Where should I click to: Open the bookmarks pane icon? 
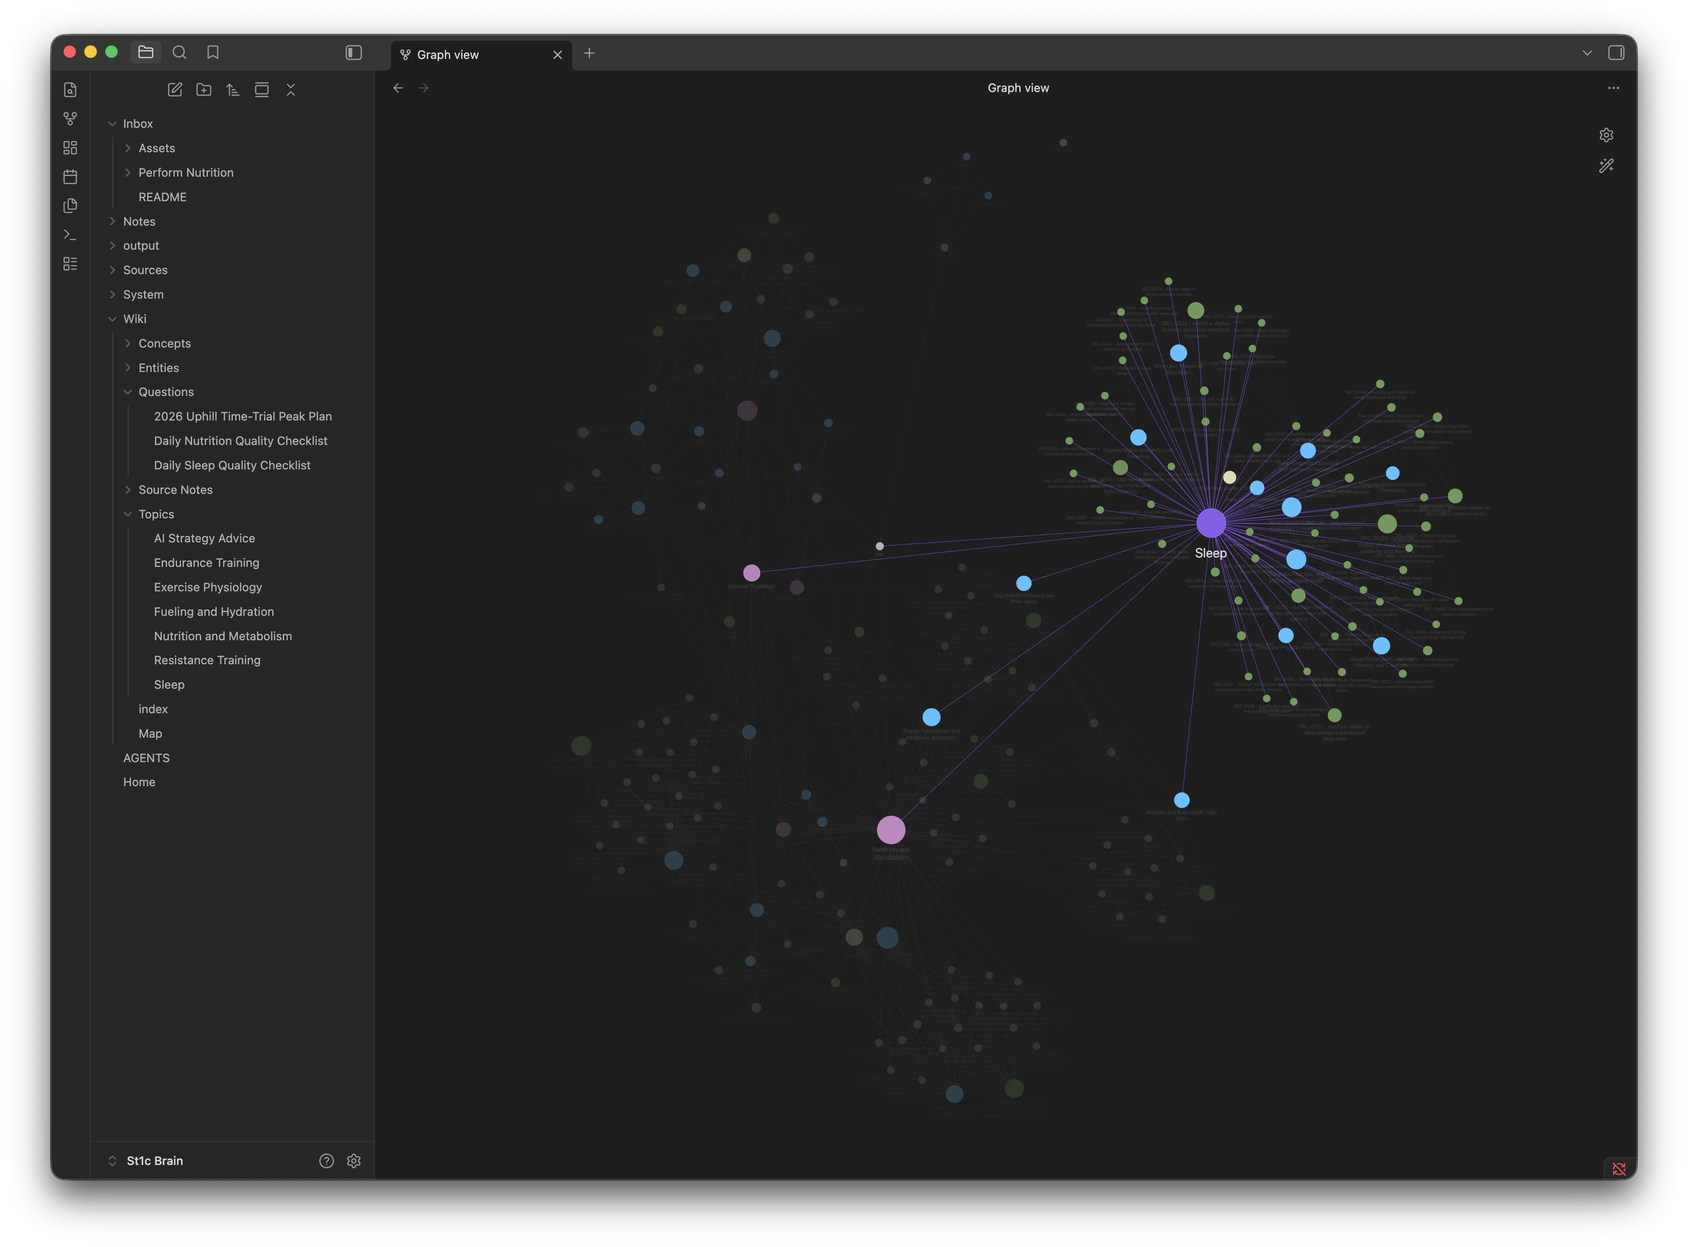point(213,52)
